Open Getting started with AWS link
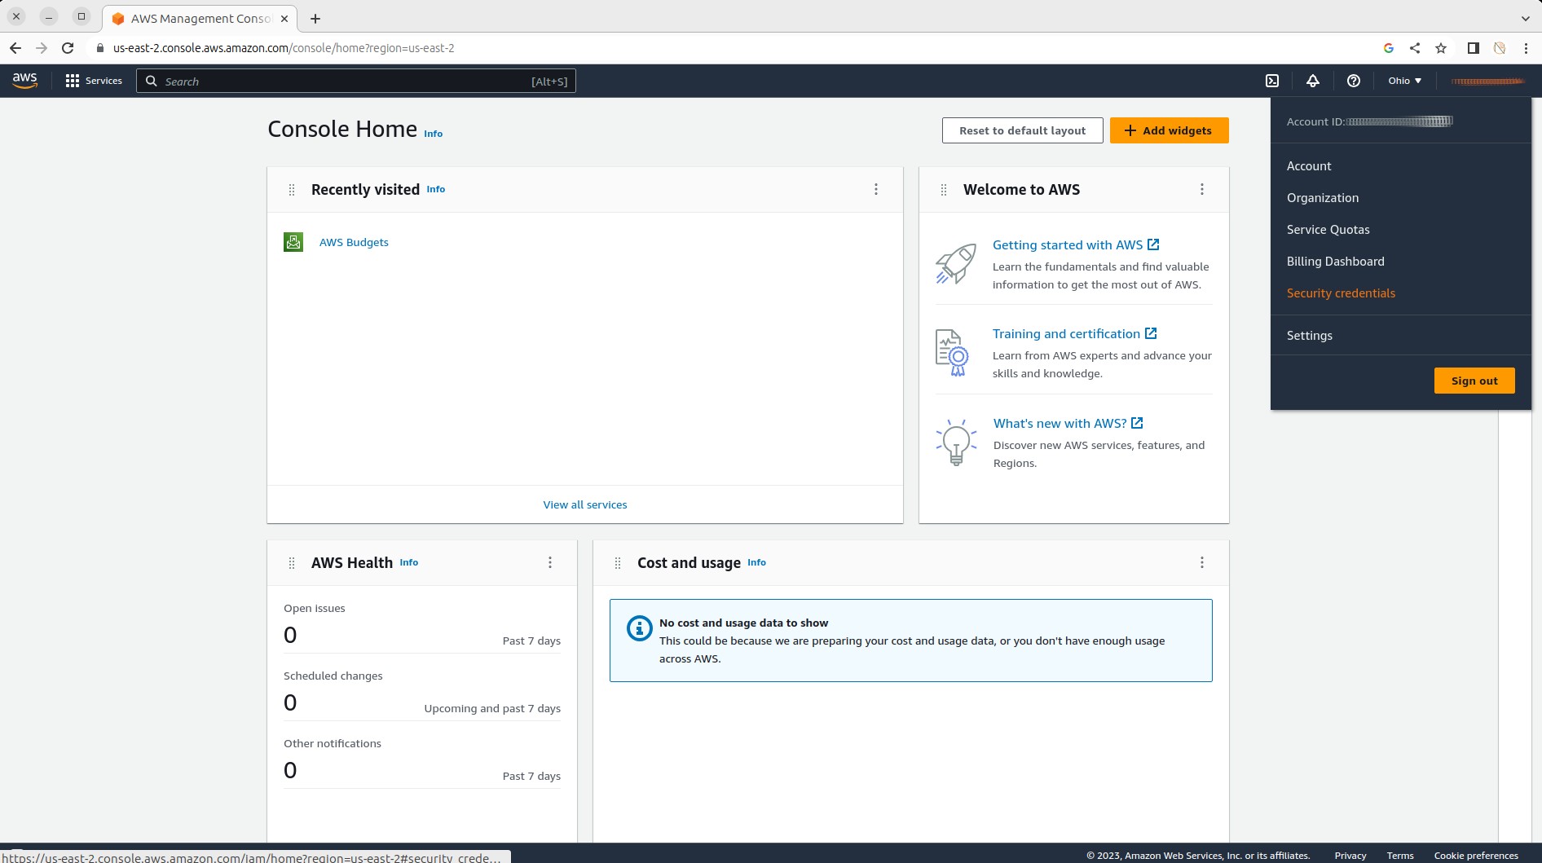The width and height of the screenshot is (1542, 863). pyautogui.click(x=1076, y=245)
